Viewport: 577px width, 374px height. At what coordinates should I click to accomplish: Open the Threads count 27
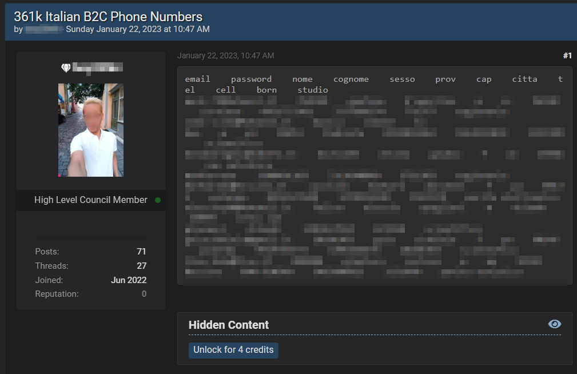coord(141,266)
